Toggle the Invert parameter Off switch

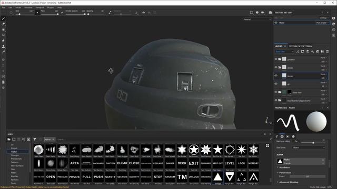308,176
